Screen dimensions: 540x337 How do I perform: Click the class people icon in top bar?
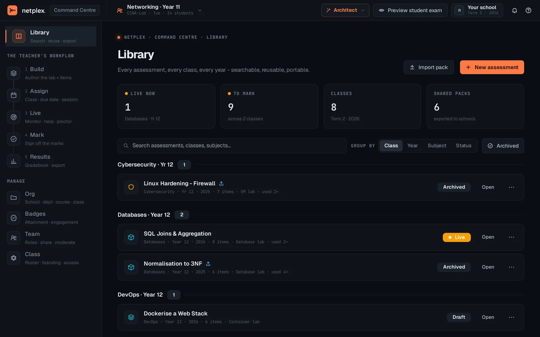(120, 10)
